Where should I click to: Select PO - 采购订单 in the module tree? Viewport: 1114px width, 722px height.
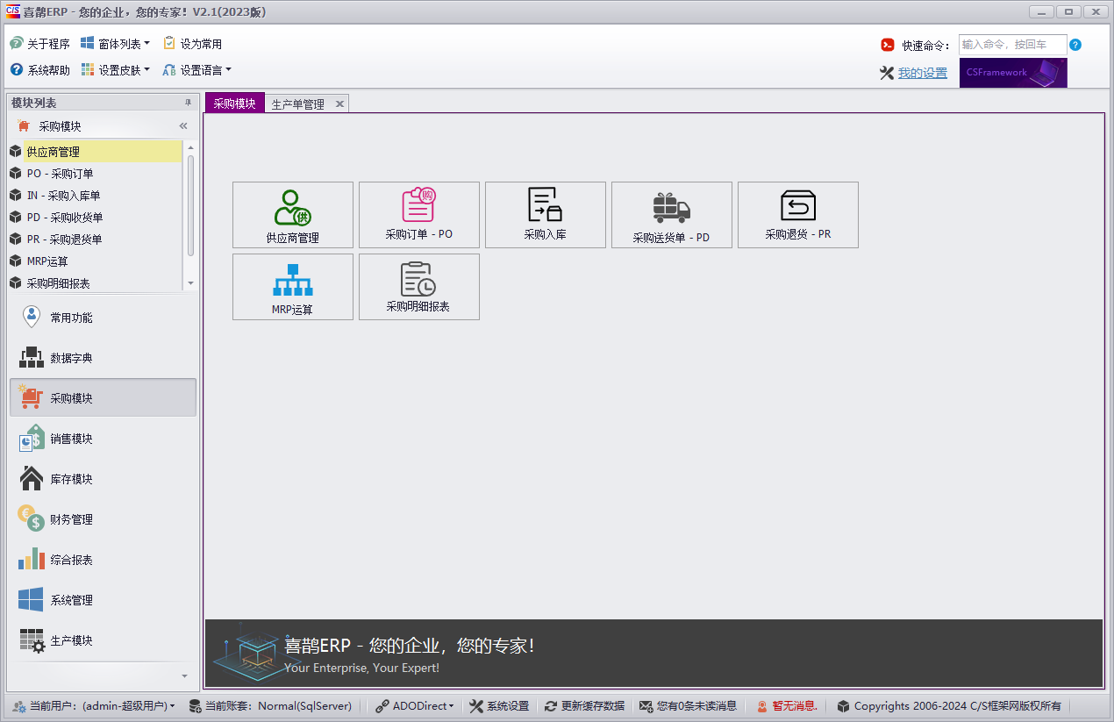(95, 174)
